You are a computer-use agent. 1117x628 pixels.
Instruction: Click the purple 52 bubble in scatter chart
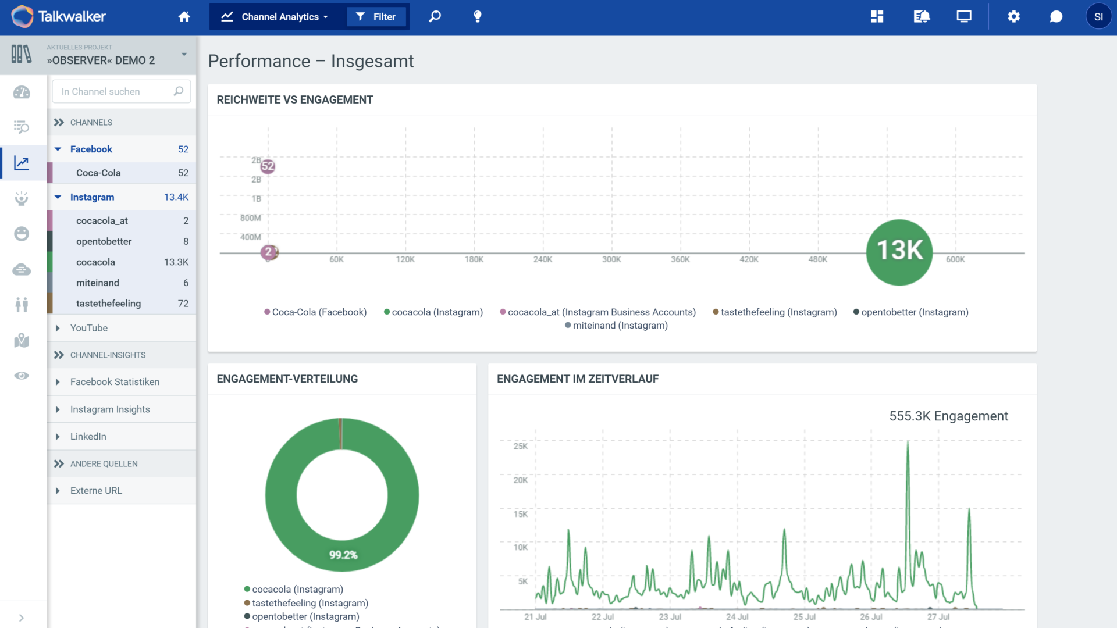coord(268,166)
